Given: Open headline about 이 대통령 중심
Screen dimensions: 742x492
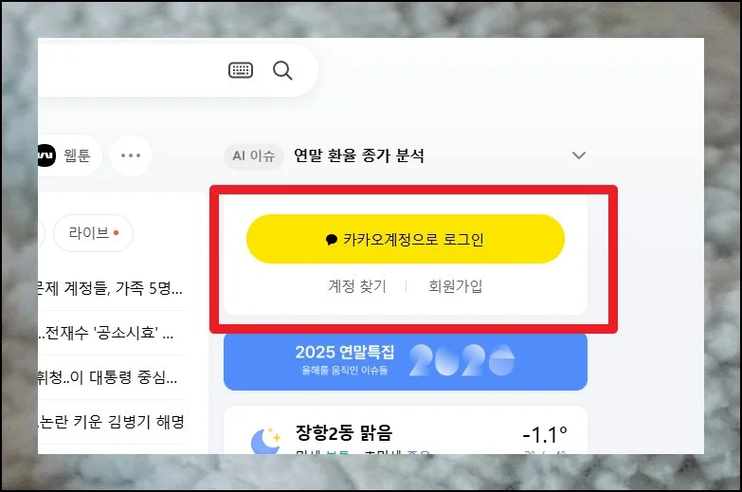Looking at the screenshot, I should coord(108,377).
